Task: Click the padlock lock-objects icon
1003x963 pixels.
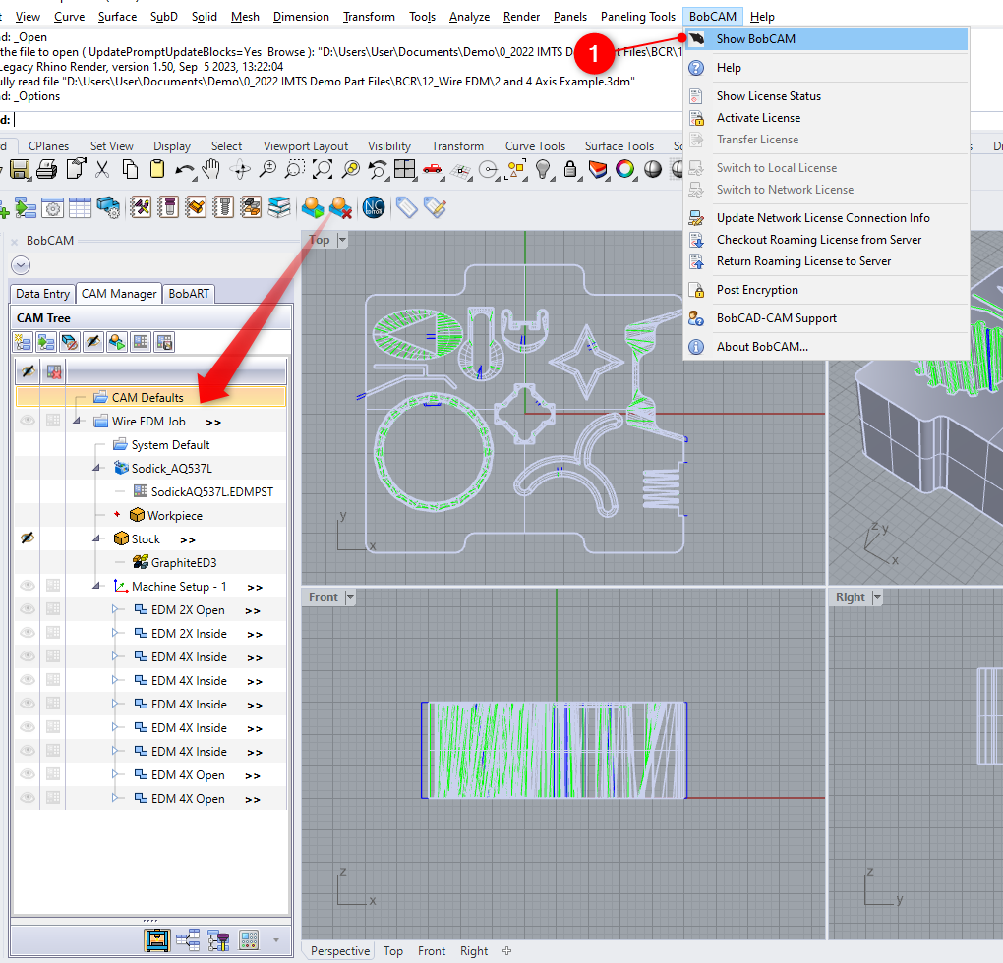Action: point(570,169)
